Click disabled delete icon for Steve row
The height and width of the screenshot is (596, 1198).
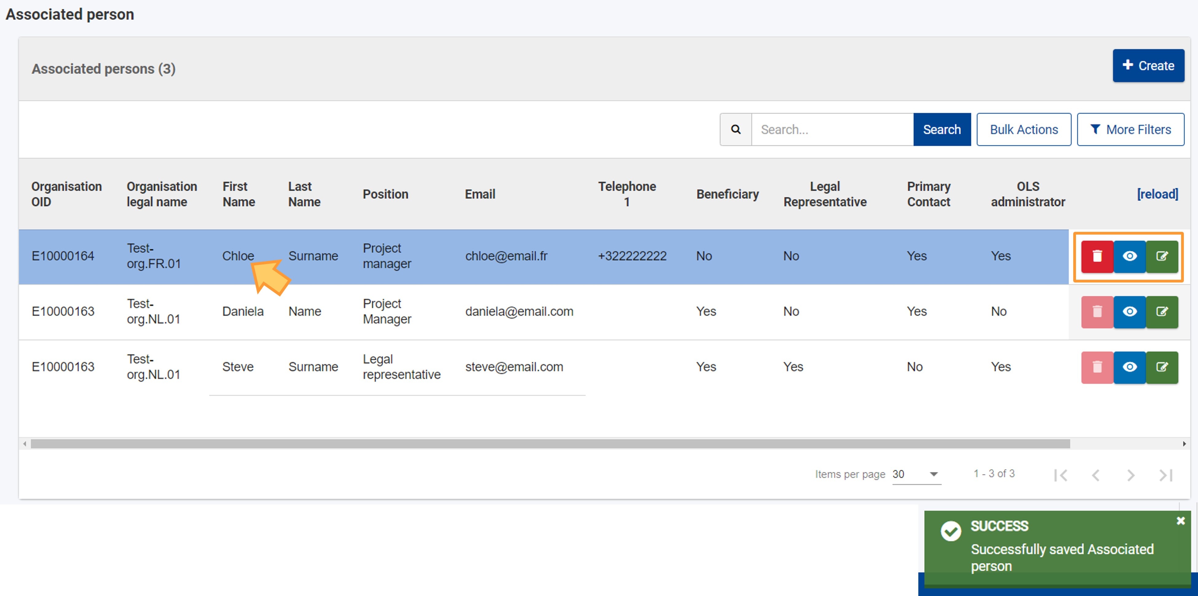[x=1097, y=368]
